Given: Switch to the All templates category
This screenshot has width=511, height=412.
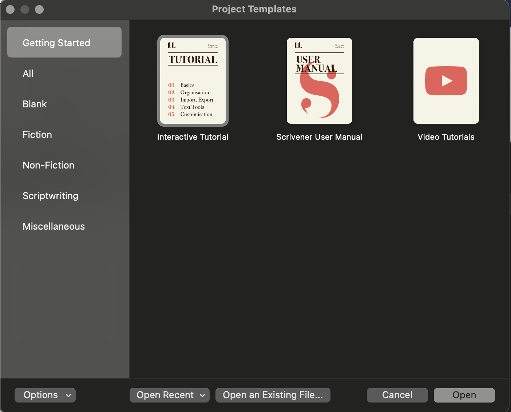Looking at the screenshot, I should tap(64, 74).
